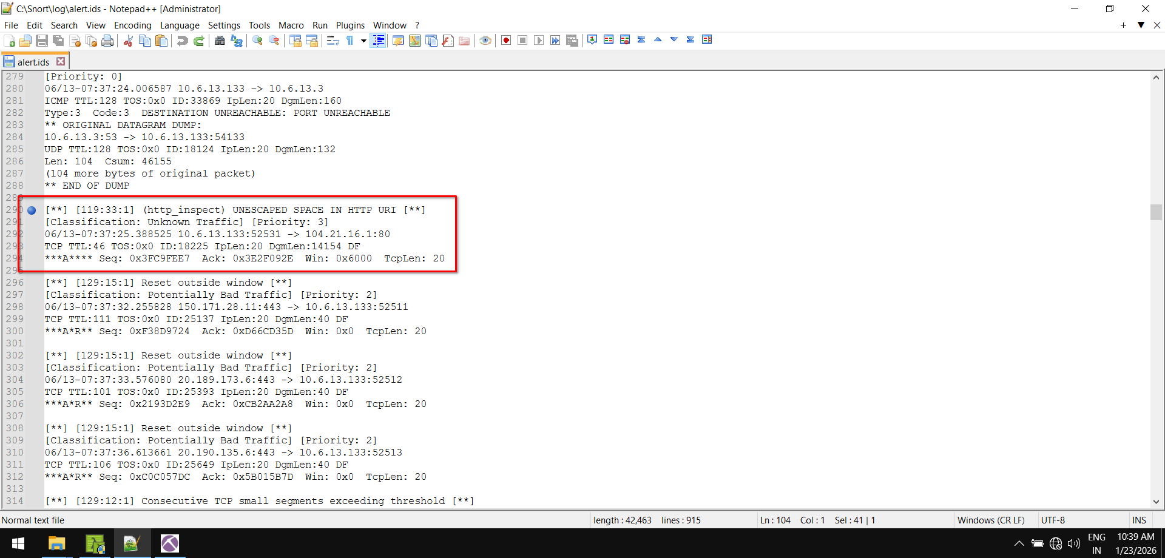Open the Plugins menu

[350, 25]
